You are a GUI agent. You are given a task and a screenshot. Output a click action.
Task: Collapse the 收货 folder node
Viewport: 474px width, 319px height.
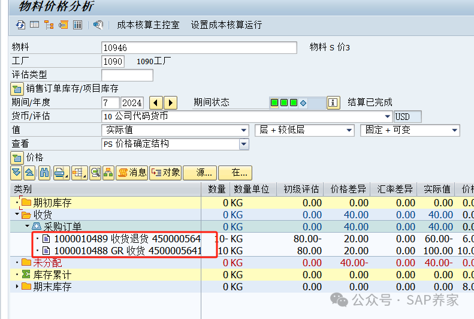coord(17,215)
